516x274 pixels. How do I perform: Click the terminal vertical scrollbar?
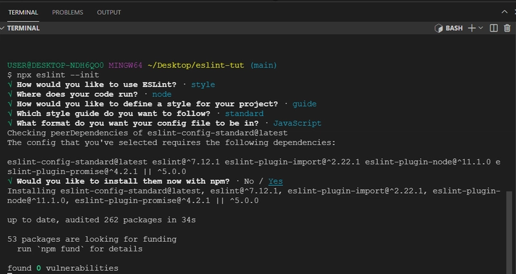pos(511,226)
